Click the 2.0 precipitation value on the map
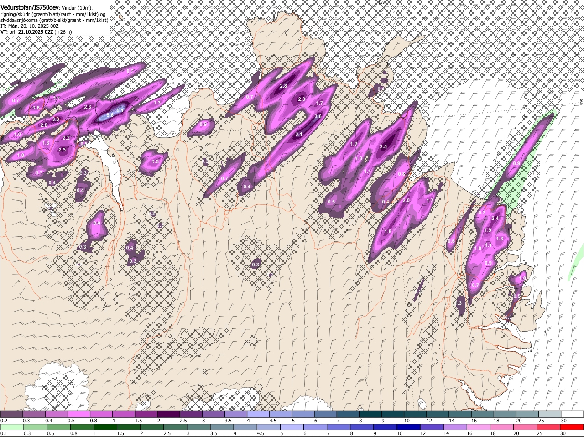584x437 pixels. (407, 200)
